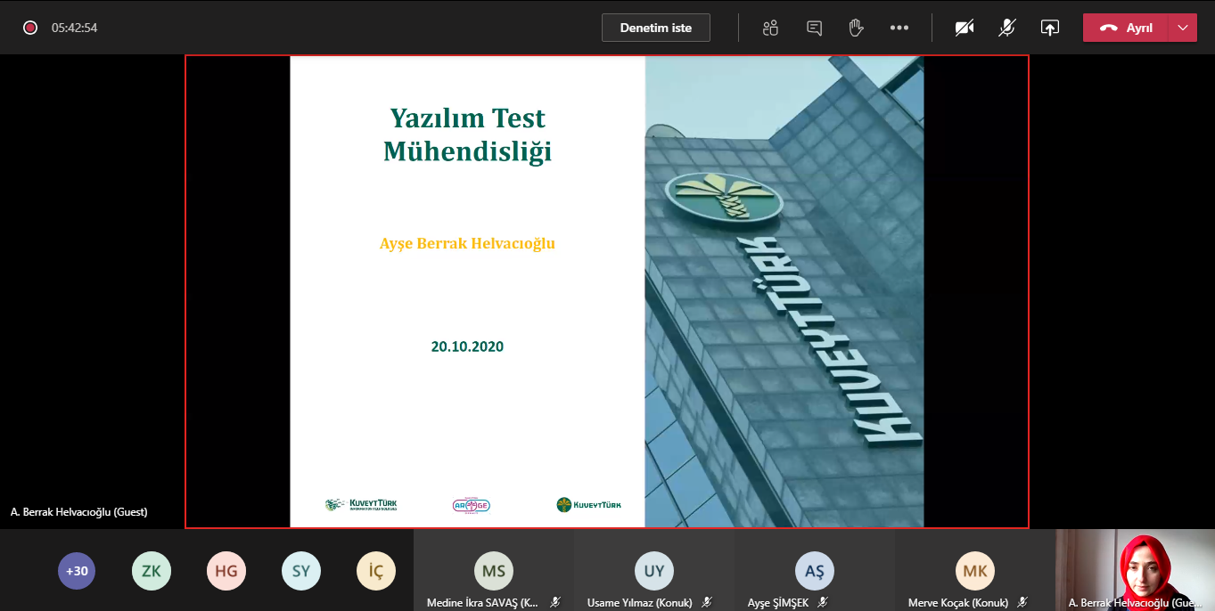Screen dimensions: 1215x611
Task: Click the MS avatar of Medine İkra SAVAŞ
Action: 494,571
